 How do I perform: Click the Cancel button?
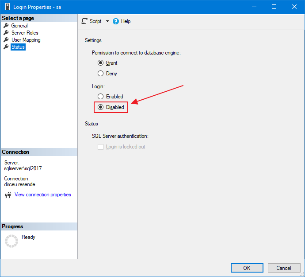click(284, 268)
